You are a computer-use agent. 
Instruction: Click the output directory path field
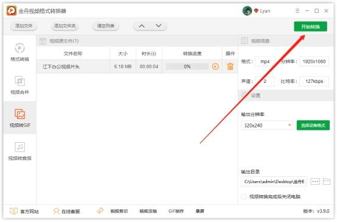coord(274,182)
